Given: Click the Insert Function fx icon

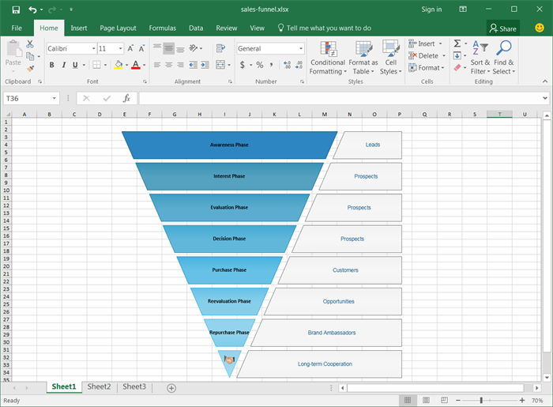Looking at the screenshot, I should coord(126,99).
